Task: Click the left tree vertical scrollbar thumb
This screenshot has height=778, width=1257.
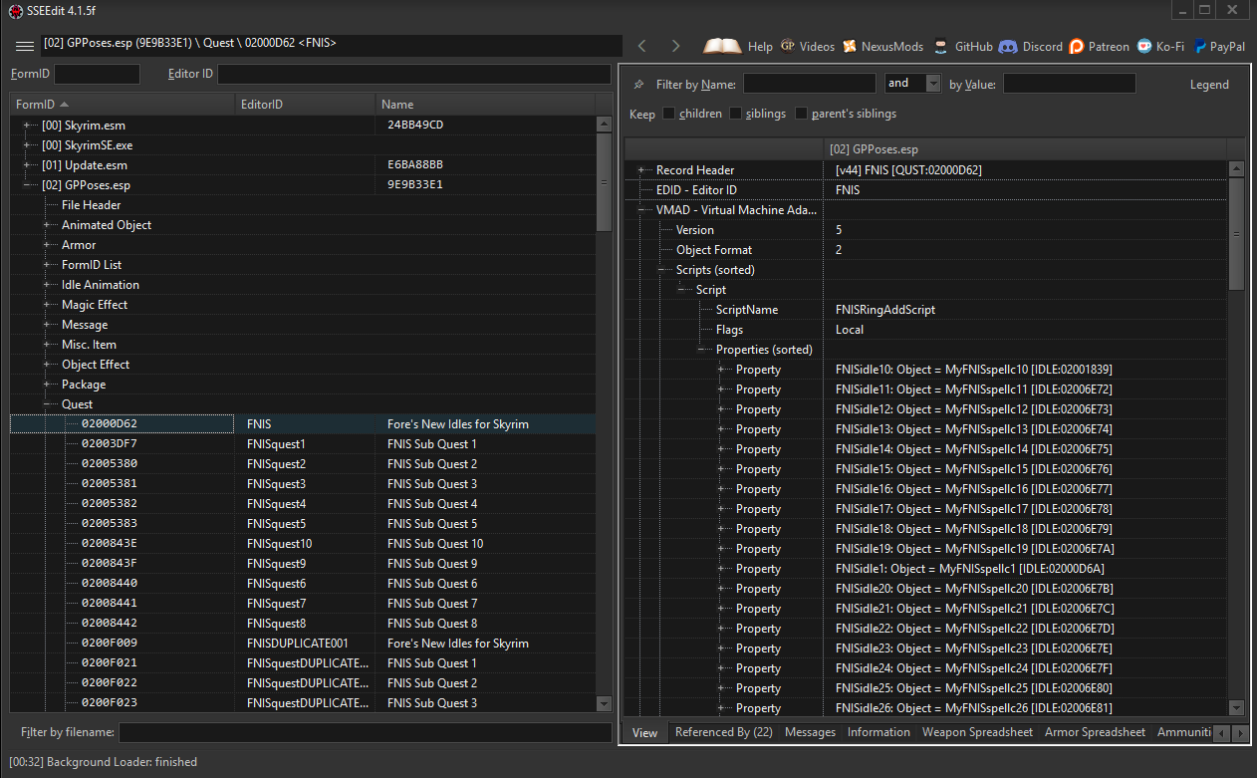Action: tap(604, 182)
